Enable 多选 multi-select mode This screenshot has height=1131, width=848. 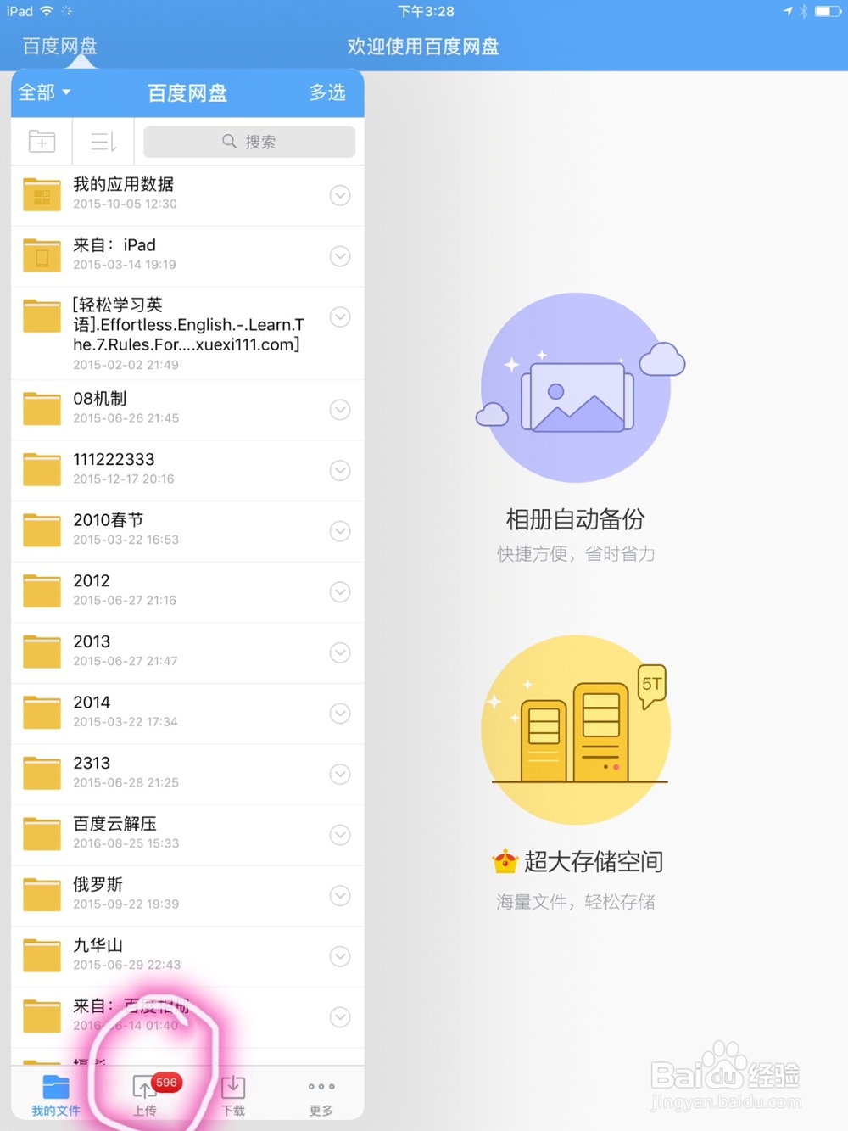pyautogui.click(x=328, y=92)
